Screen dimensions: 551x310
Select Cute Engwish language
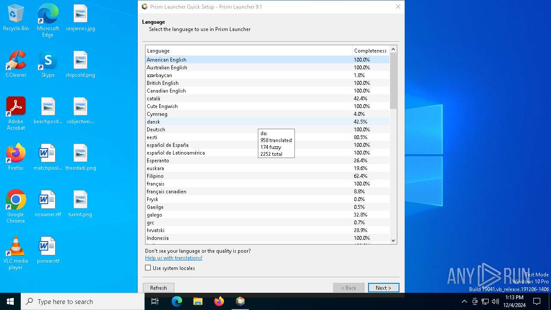267,106
